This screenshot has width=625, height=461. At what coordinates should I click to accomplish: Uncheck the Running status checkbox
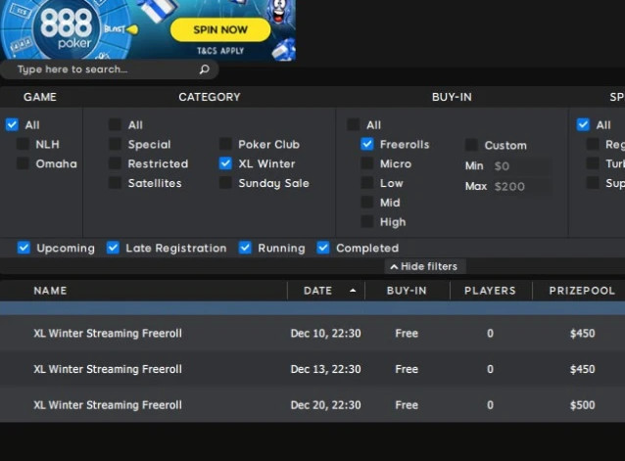(x=245, y=248)
